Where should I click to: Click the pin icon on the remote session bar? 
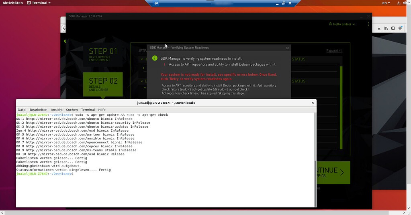click(x=156, y=3)
